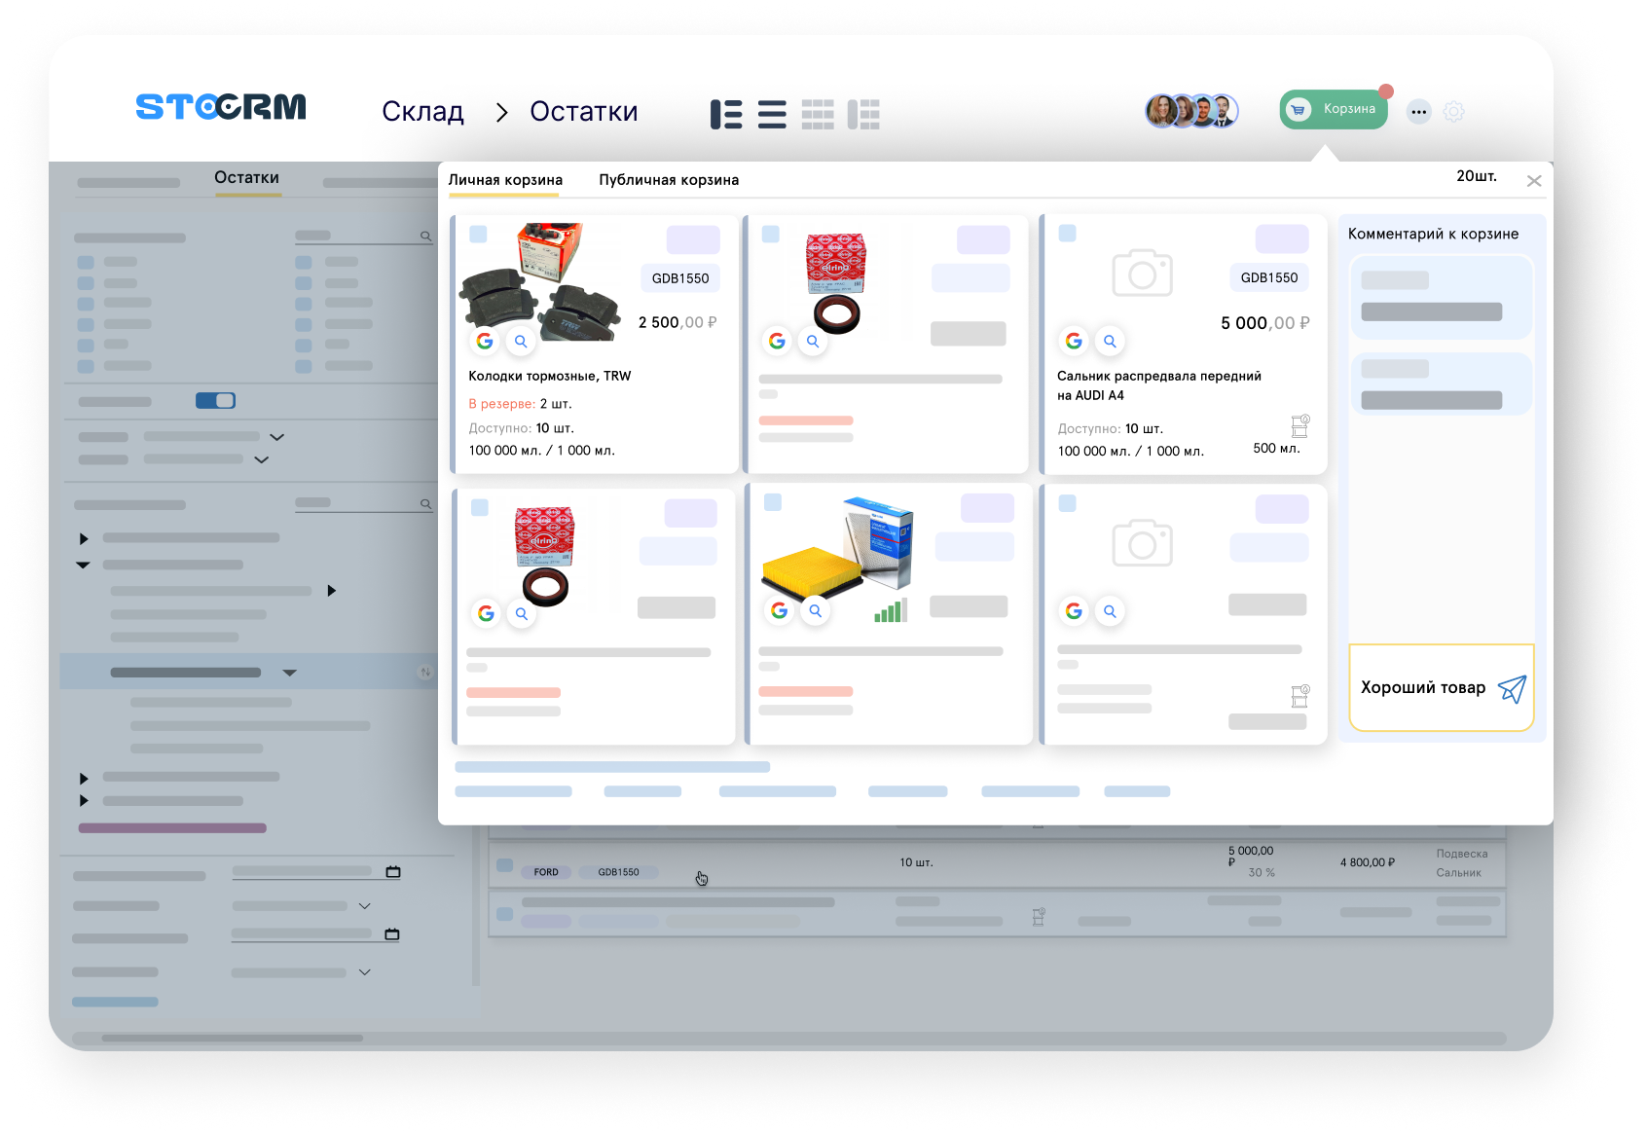Viewport: 1647px width, 1133px height.
Task: Close the cart popup with the X
Action: click(1534, 181)
